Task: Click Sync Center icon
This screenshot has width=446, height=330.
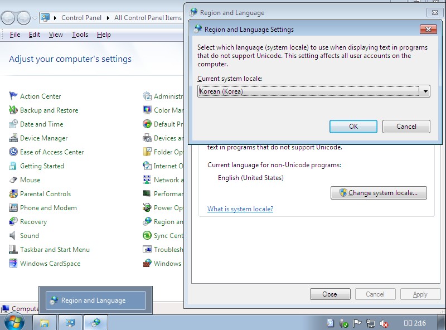Action: coord(147,236)
